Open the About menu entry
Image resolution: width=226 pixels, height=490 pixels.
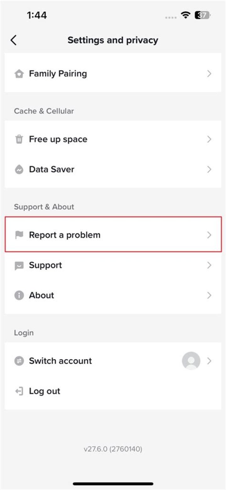coord(41,295)
